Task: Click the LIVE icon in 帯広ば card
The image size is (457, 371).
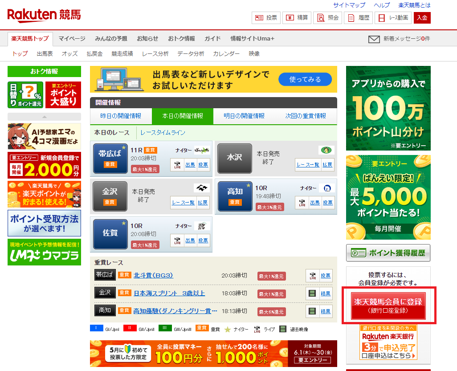Action: tap(177, 165)
